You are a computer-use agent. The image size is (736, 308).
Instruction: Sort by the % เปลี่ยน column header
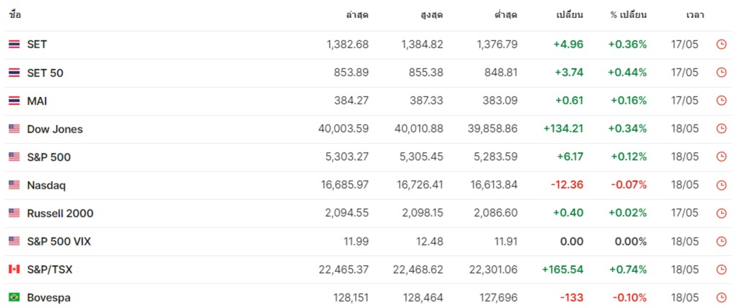pos(628,14)
